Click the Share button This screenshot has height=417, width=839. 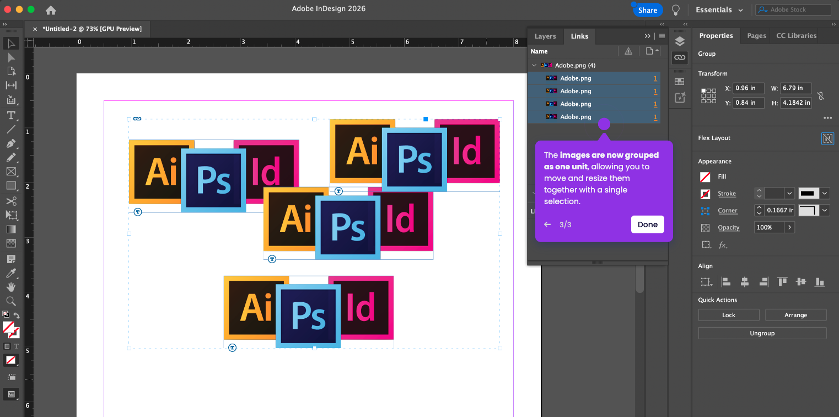click(647, 10)
